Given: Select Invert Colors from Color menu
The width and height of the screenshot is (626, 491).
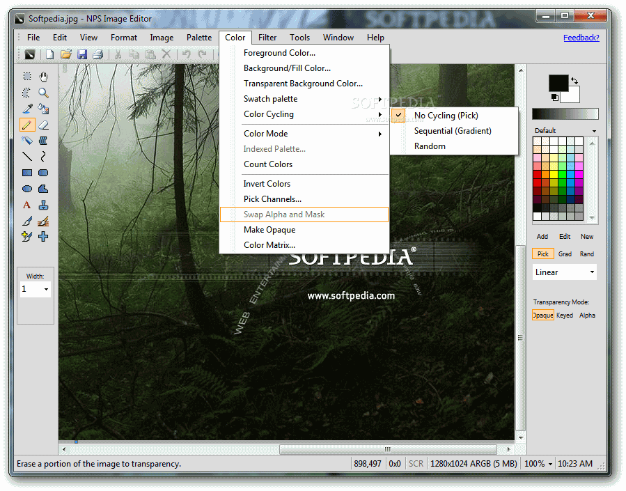Looking at the screenshot, I should pos(304,184).
